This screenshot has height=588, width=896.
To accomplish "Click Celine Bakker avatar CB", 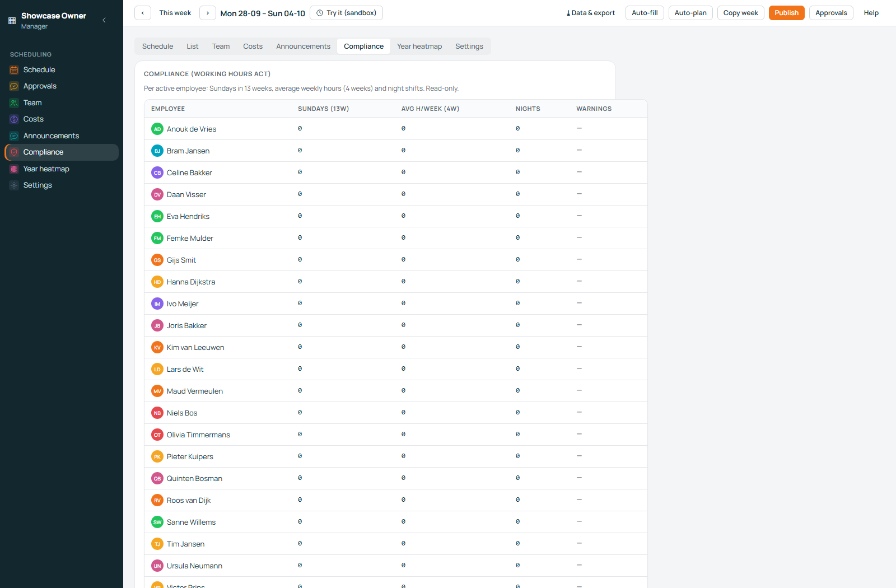I will point(157,172).
